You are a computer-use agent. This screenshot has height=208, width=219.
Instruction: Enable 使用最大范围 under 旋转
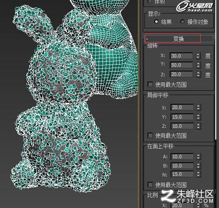coord(150,85)
